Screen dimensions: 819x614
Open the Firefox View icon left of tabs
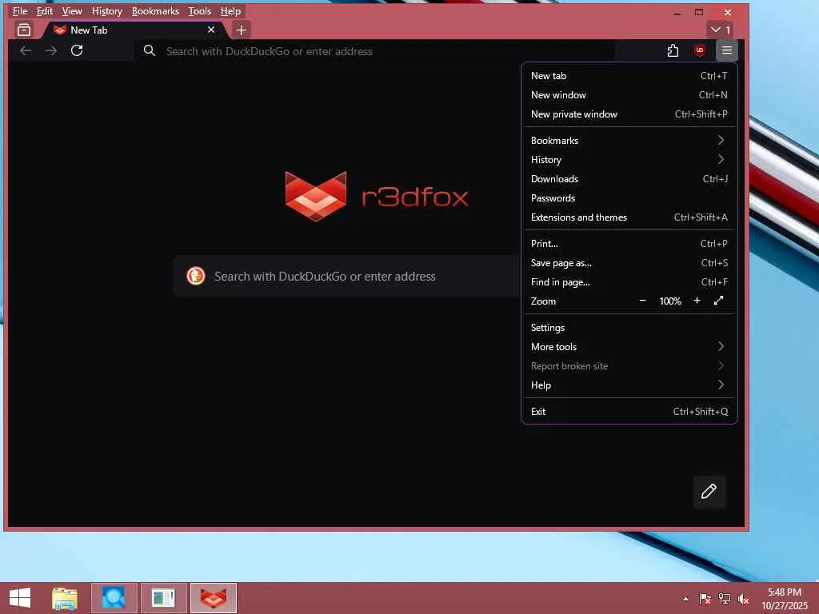[x=23, y=30]
